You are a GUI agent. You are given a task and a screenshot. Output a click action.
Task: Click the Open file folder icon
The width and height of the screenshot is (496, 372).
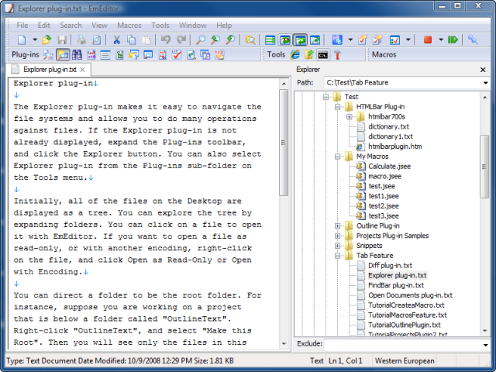coord(46,40)
